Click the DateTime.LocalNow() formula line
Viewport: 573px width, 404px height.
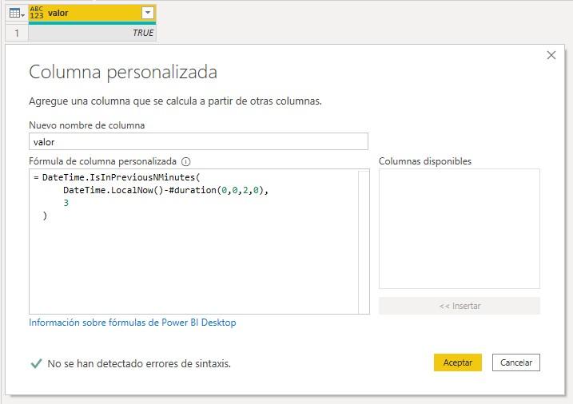point(165,190)
